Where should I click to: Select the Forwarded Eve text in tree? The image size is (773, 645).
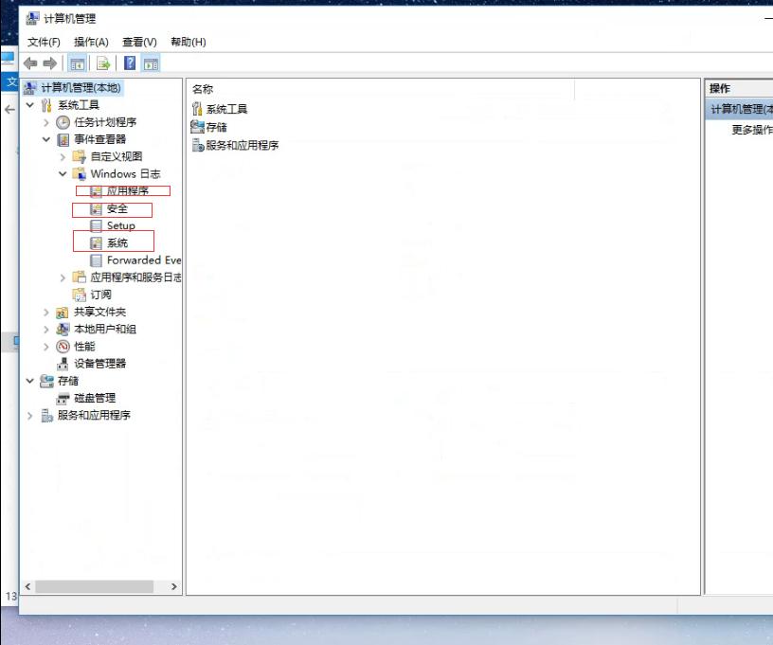[144, 260]
